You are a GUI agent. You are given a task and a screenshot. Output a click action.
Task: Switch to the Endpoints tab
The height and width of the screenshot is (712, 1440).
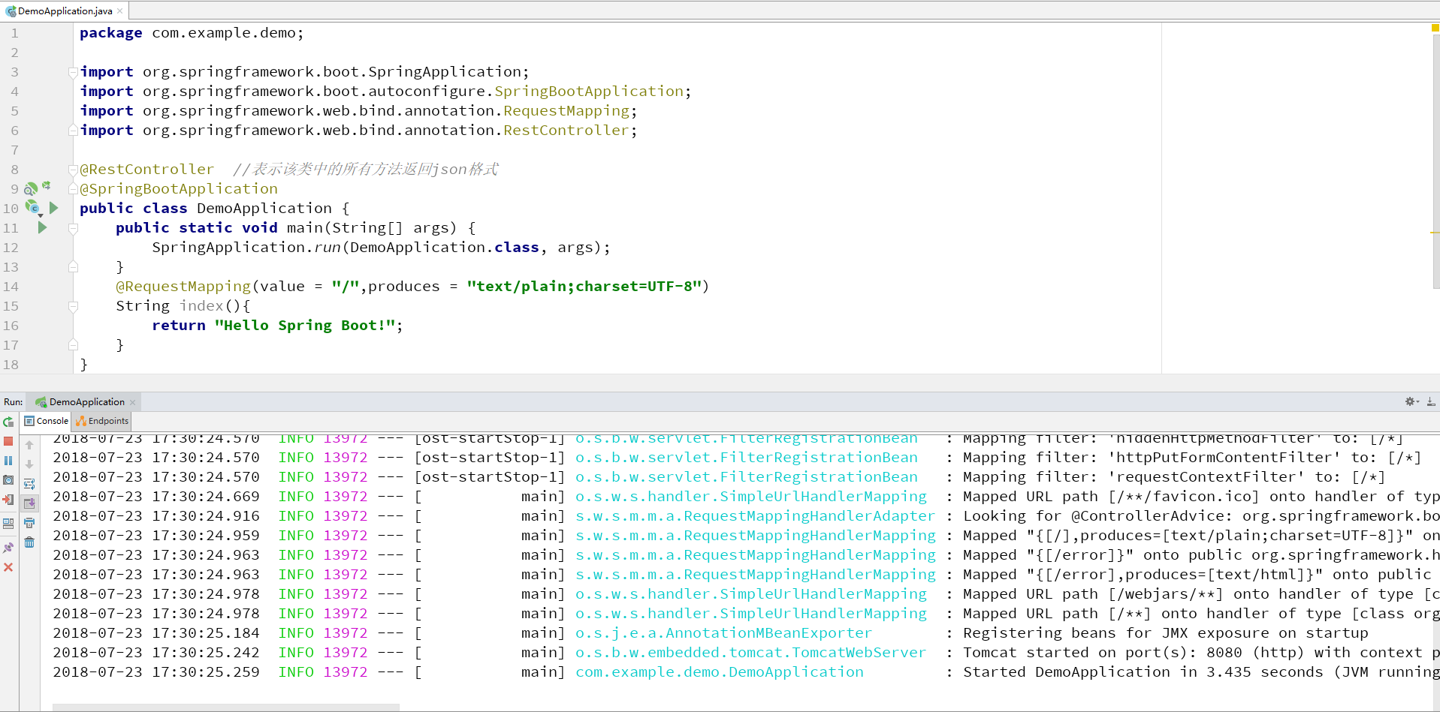tap(102, 421)
